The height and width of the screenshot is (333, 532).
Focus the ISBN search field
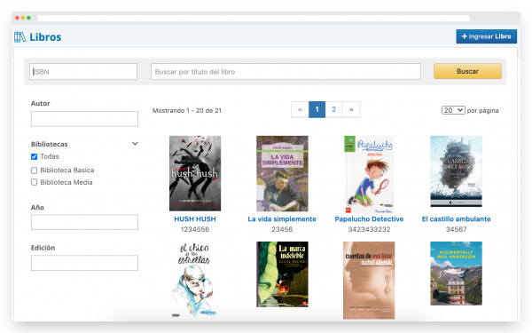[83, 72]
